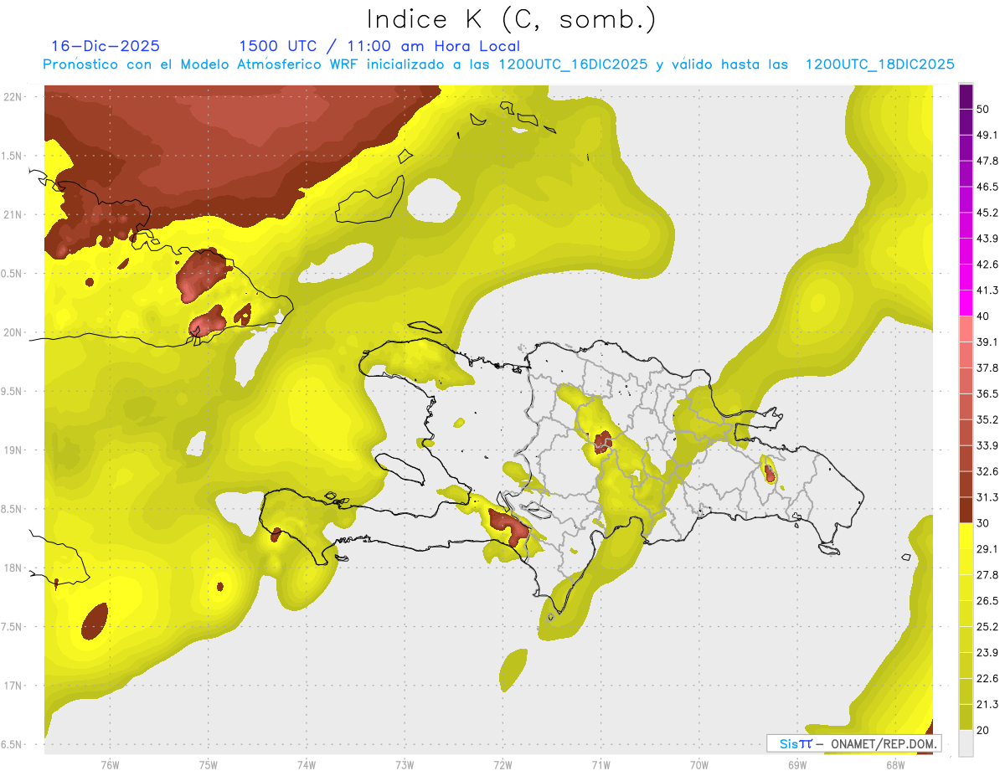Screen dimensions: 1005x776
Task: Select the colorbar value '33.9'
Action: (987, 445)
